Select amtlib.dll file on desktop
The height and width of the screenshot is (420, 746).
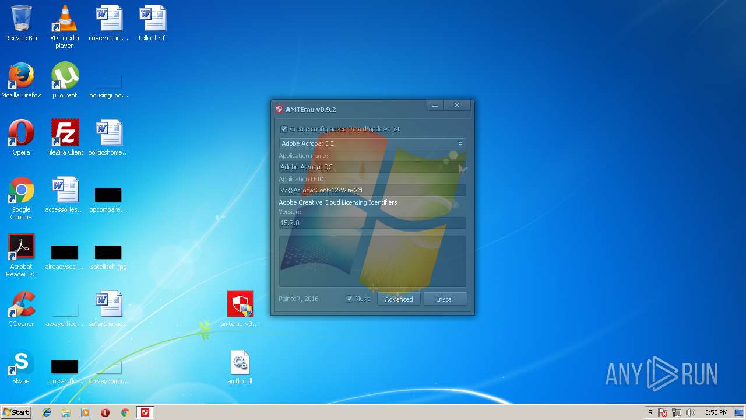[240, 366]
